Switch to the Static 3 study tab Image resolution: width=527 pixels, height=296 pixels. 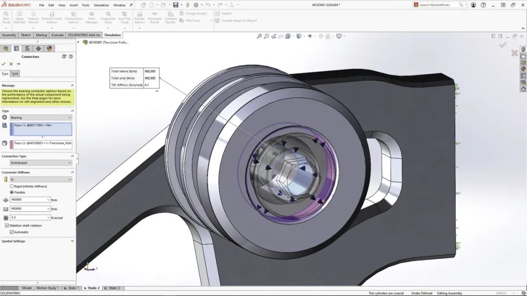pyautogui.click(x=112, y=288)
